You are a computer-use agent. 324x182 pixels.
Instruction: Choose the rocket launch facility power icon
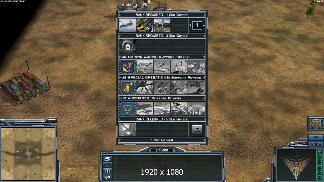click(x=162, y=25)
